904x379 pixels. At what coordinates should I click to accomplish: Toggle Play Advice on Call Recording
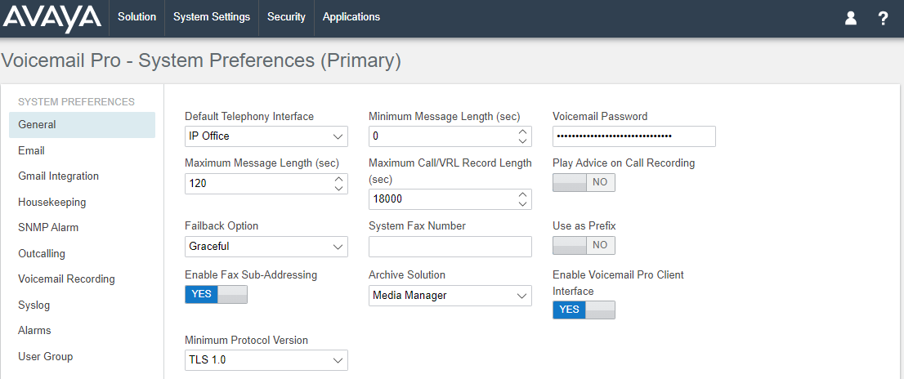(584, 182)
